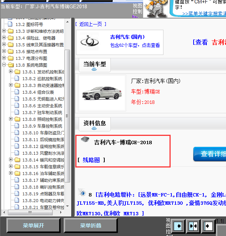Screen dimensions: 226x236
Task: Open the 13.8.2 巡航控制系统 page
Action: pyautogui.click(x=42, y=79)
